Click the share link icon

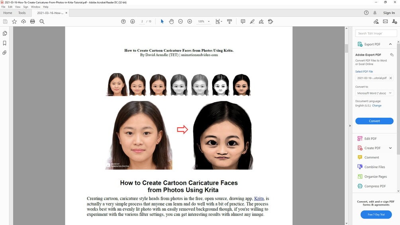(x=376, y=21)
